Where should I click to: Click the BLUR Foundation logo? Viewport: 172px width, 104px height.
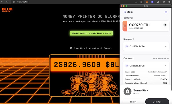[7, 10]
